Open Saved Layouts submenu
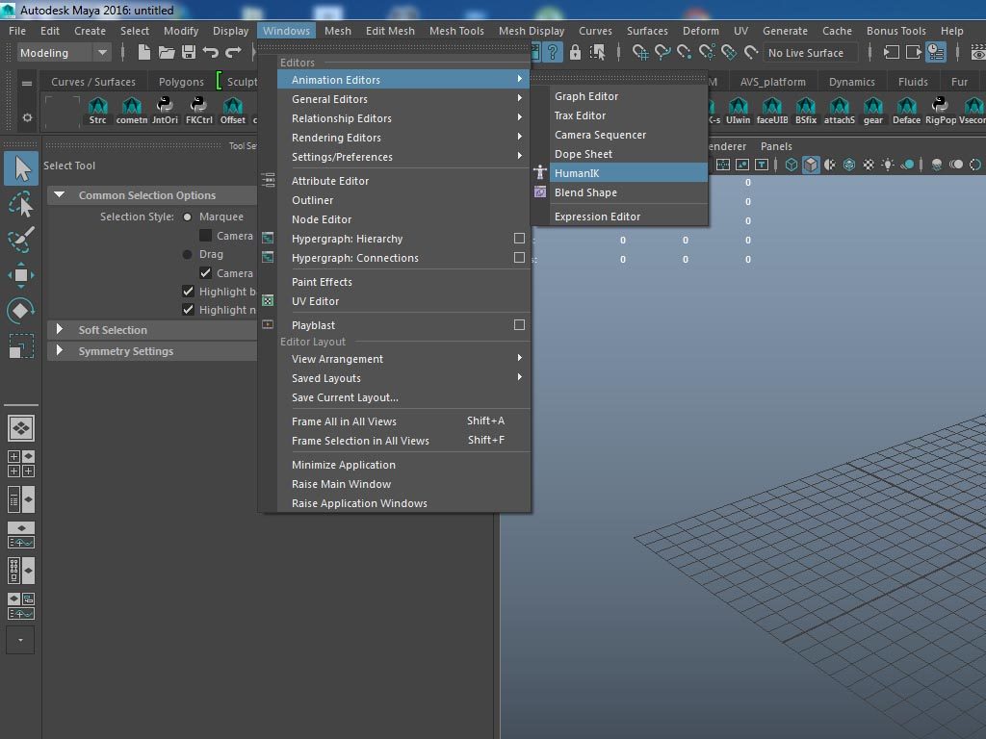Viewport: 986px width, 739px height. 403,378
